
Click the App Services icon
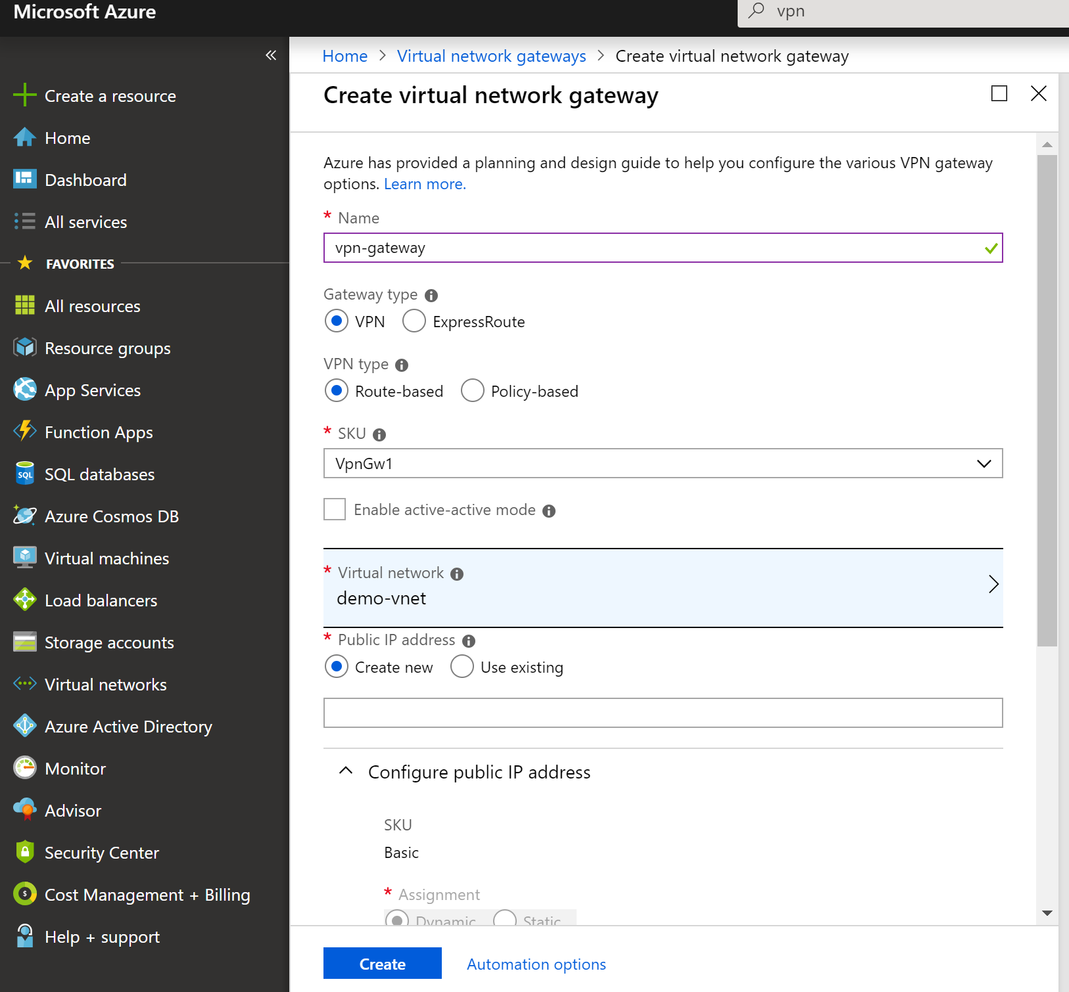click(x=24, y=390)
